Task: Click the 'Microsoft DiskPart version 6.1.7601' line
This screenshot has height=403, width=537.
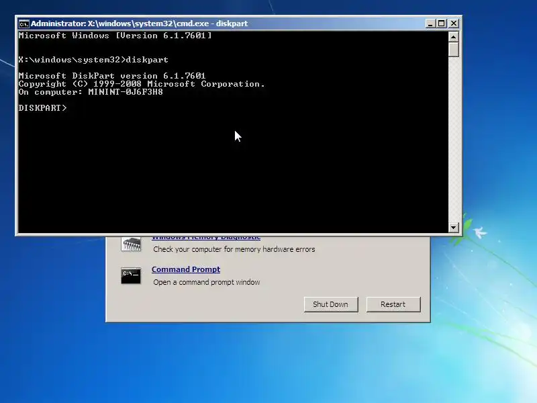Action: point(112,76)
